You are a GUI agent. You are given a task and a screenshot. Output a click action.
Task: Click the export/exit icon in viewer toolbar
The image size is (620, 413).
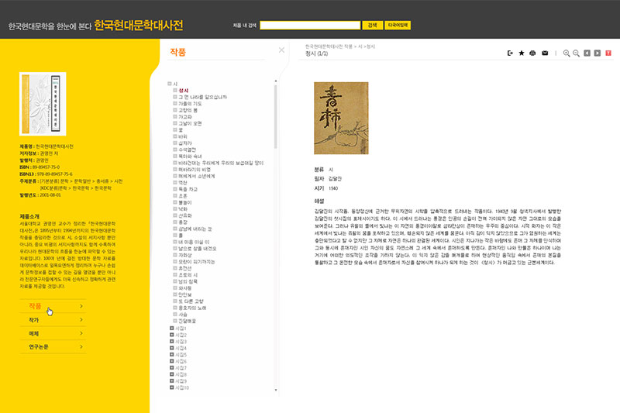pos(510,53)
